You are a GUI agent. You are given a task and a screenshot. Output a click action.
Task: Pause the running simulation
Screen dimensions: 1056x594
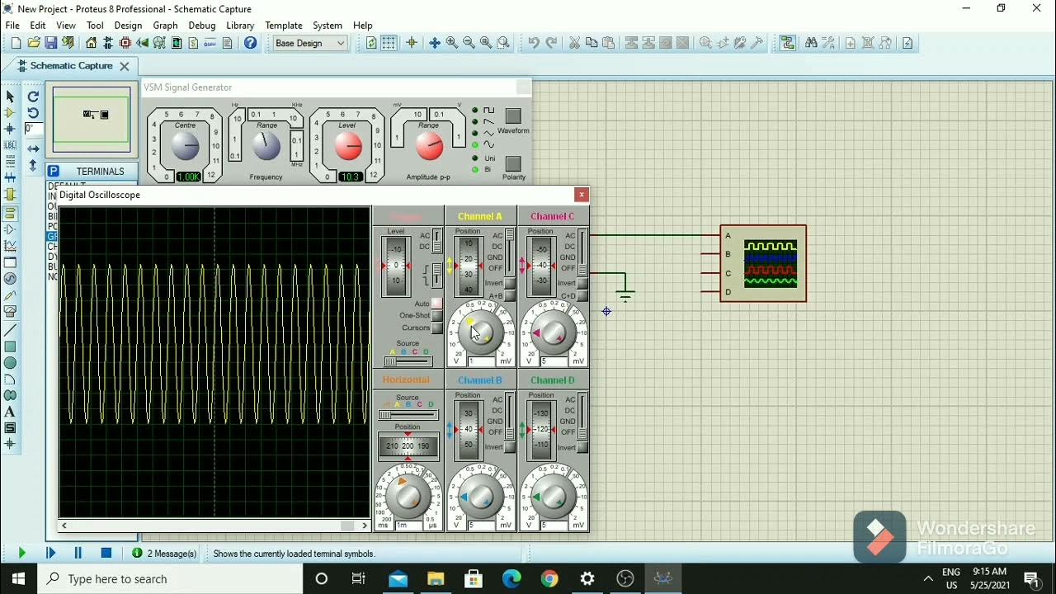click(x=78, y=554)
